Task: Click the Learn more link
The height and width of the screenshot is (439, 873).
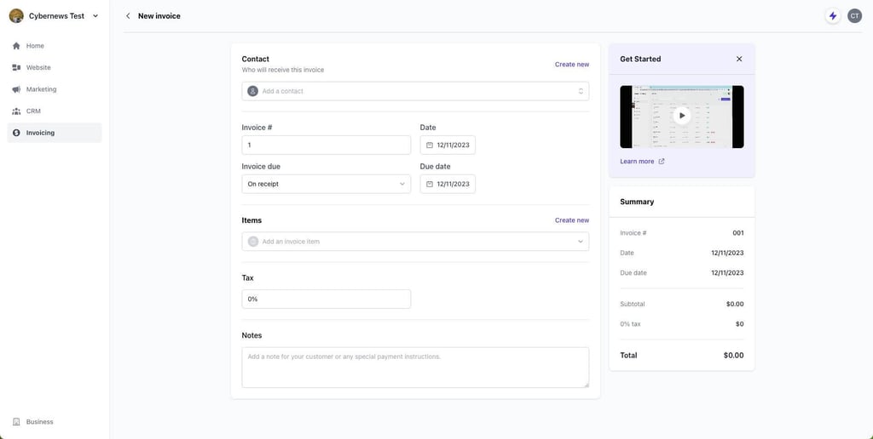Action: [637, 161]
